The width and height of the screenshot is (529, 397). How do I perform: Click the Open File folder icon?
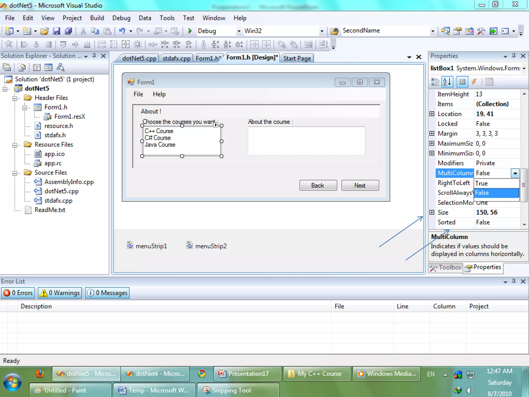click(x=44, y=31)
